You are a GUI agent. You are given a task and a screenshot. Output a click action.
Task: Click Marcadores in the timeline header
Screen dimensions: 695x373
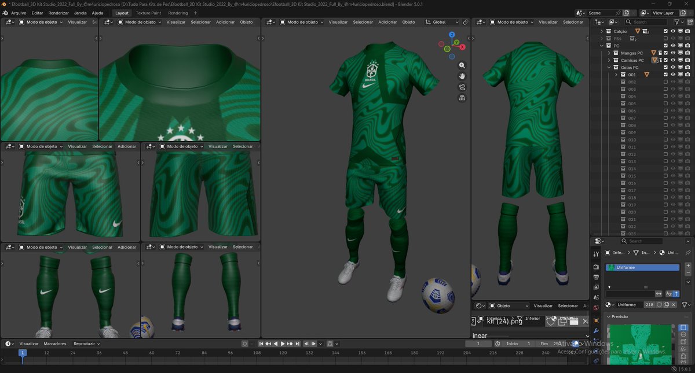click(x=55, y=344)
